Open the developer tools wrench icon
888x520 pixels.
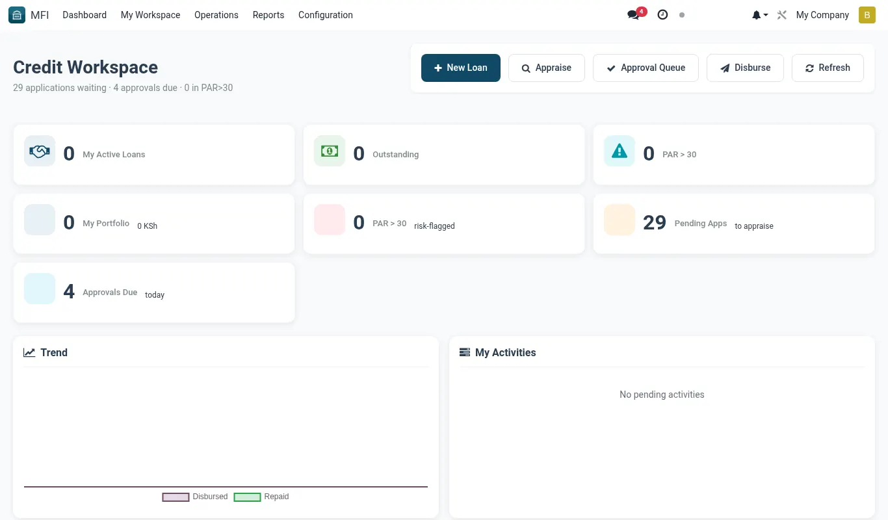(782, 15)
